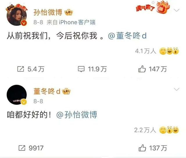Click the 董冬咚d username
186x158 pixels.
click(47, 91)
